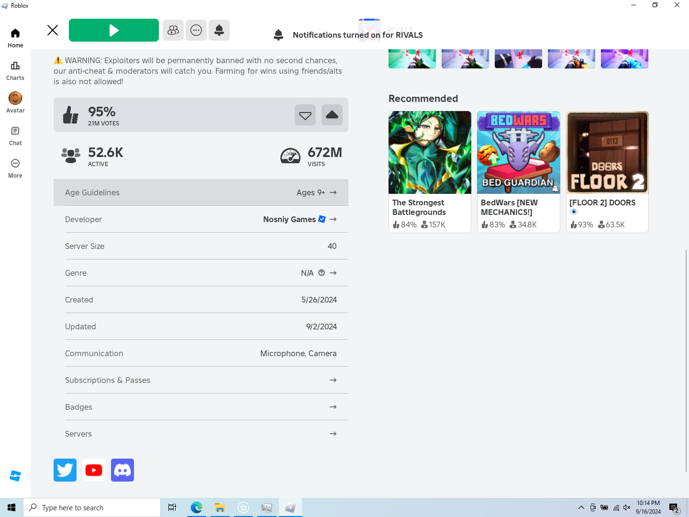Click the 52.6K active players count
The width and height of the screenshot is (689, 517).
coord(106,152)
